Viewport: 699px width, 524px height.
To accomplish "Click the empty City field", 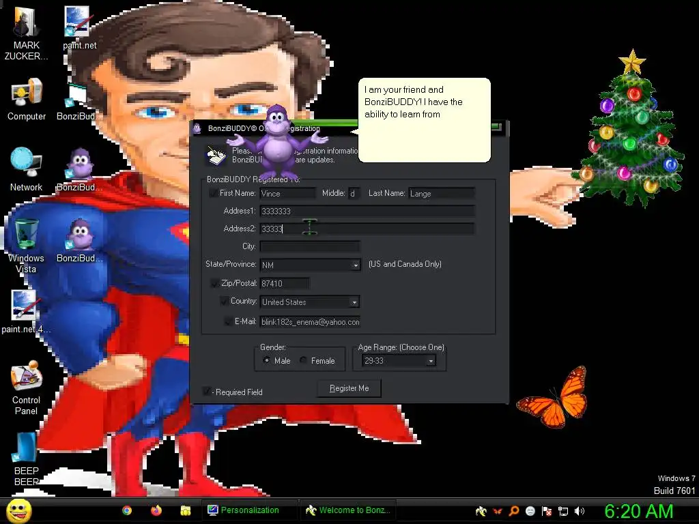I will point(310,246).
